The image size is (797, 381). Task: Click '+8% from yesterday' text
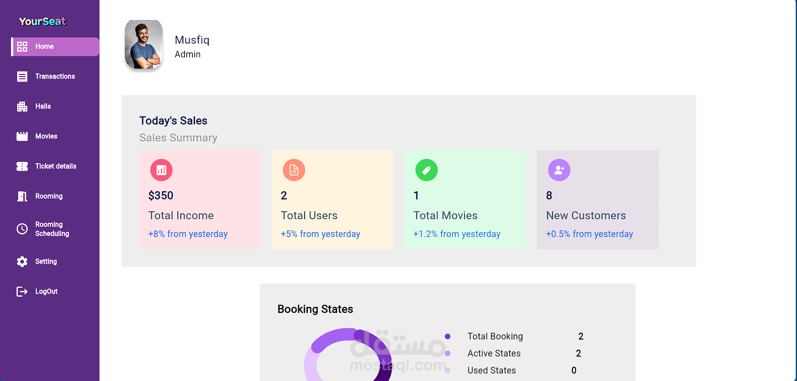188,234
